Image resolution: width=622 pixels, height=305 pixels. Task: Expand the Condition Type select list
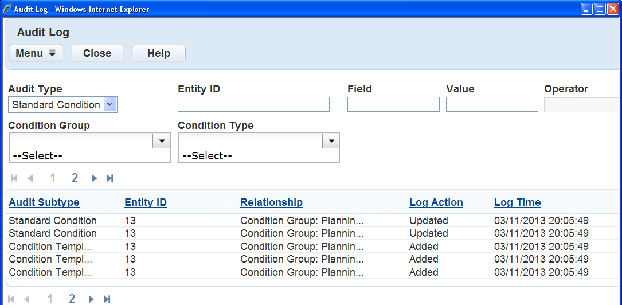click(330, 141)
